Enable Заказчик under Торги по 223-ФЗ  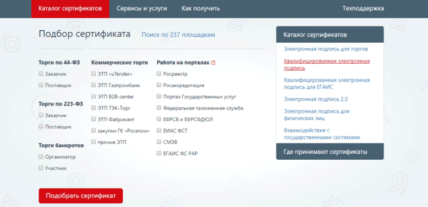[x=41, y=115]
